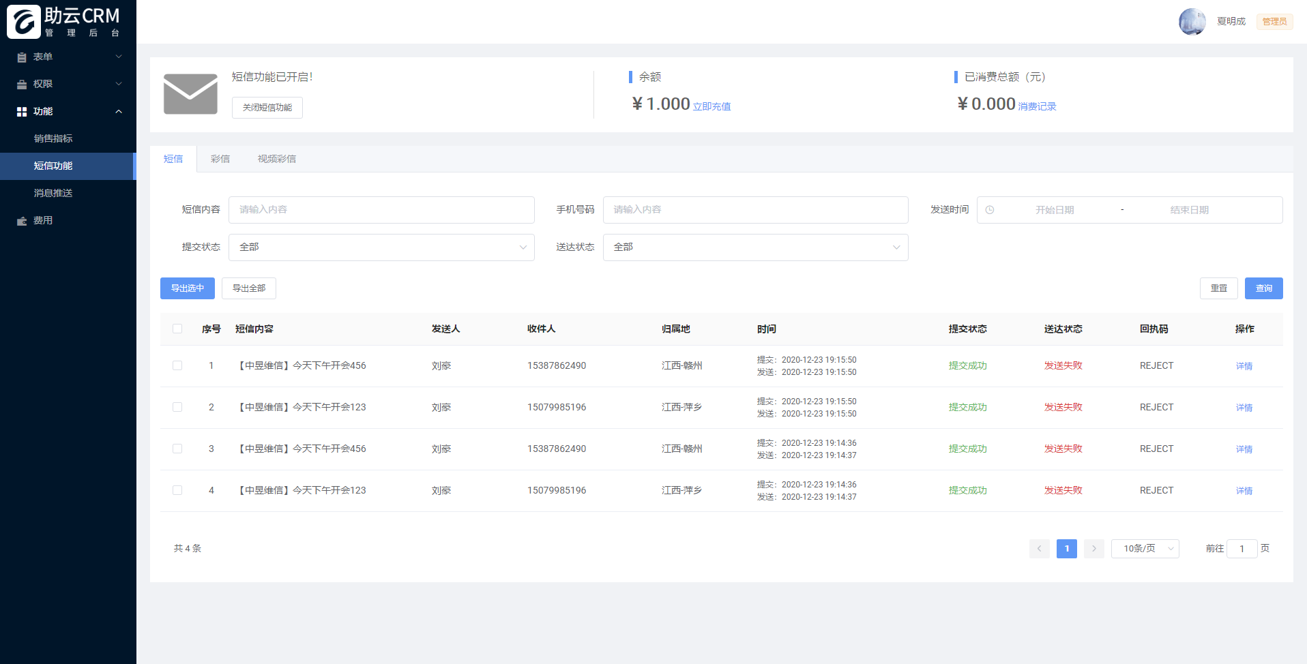Viewport: 1307px width, 664px height.
Task: Open the 10条/页 page size dropdown
Action: pyautogui.click(x=1145, y=548)
